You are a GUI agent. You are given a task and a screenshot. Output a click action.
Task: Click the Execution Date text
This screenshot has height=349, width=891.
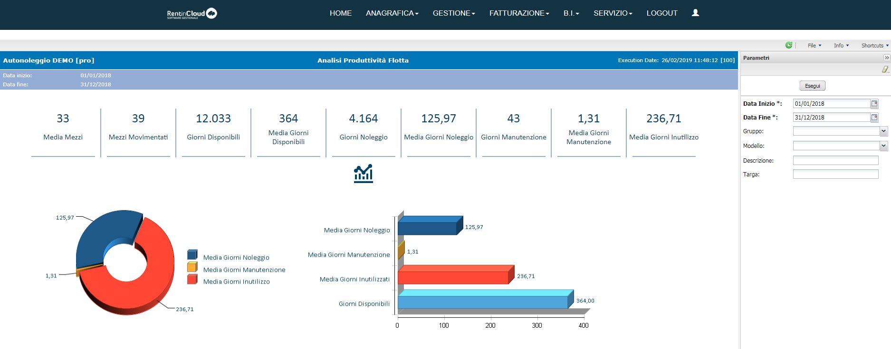click(x=676, y=60)
